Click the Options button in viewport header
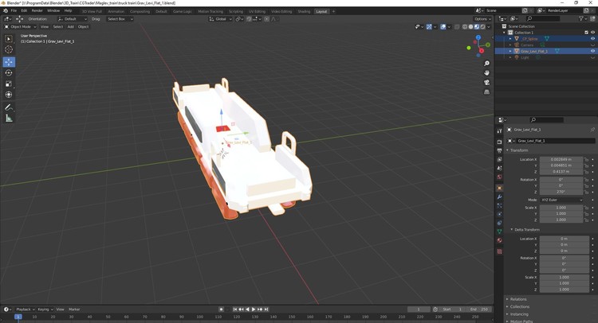The width and height of the screenshot is (598, 323). pyautogui.click(x=482, y=18)
